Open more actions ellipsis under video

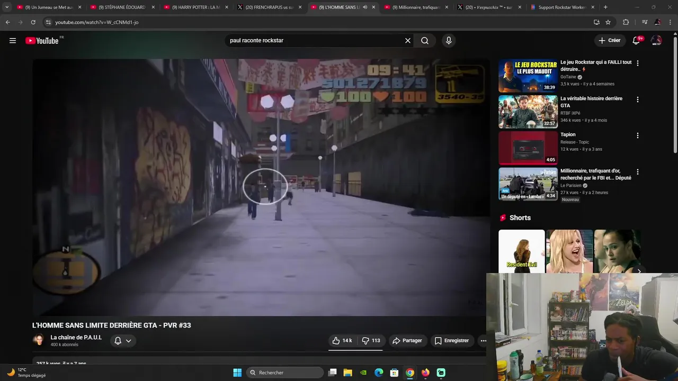(483, 341)
